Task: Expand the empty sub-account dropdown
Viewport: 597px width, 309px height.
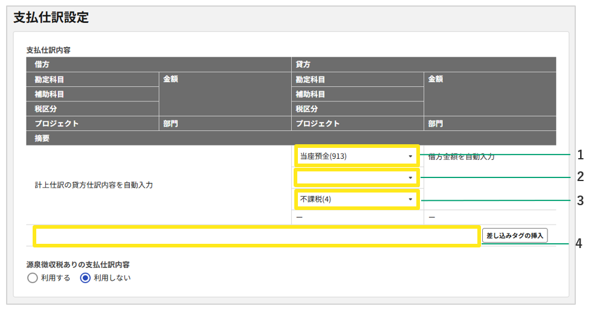Action: (357, 177)
